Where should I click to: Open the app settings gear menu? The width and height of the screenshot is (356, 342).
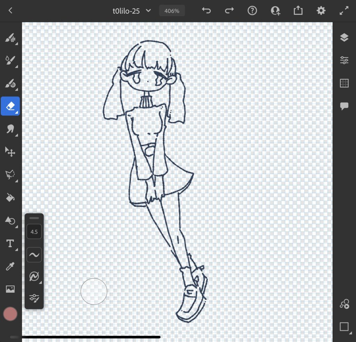click(321, 11)
